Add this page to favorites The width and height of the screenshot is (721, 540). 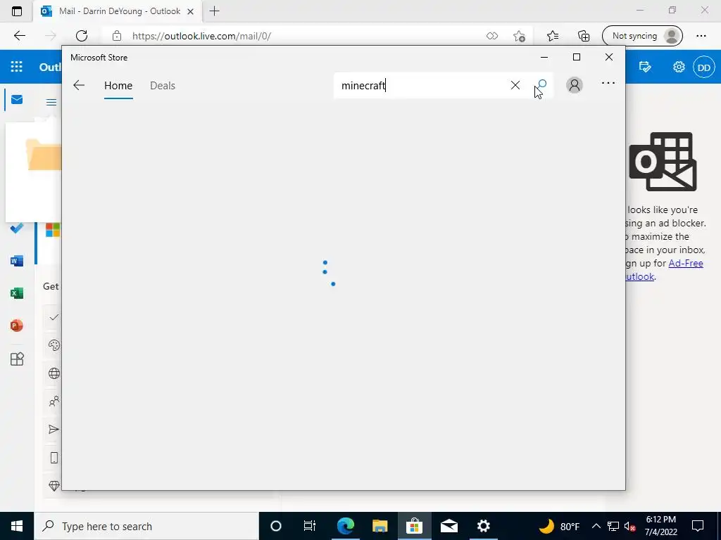(519, 36)
